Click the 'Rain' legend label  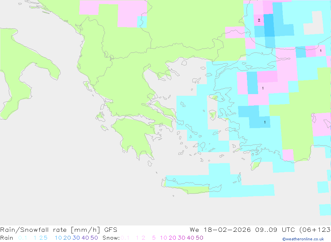coord(7,238)
